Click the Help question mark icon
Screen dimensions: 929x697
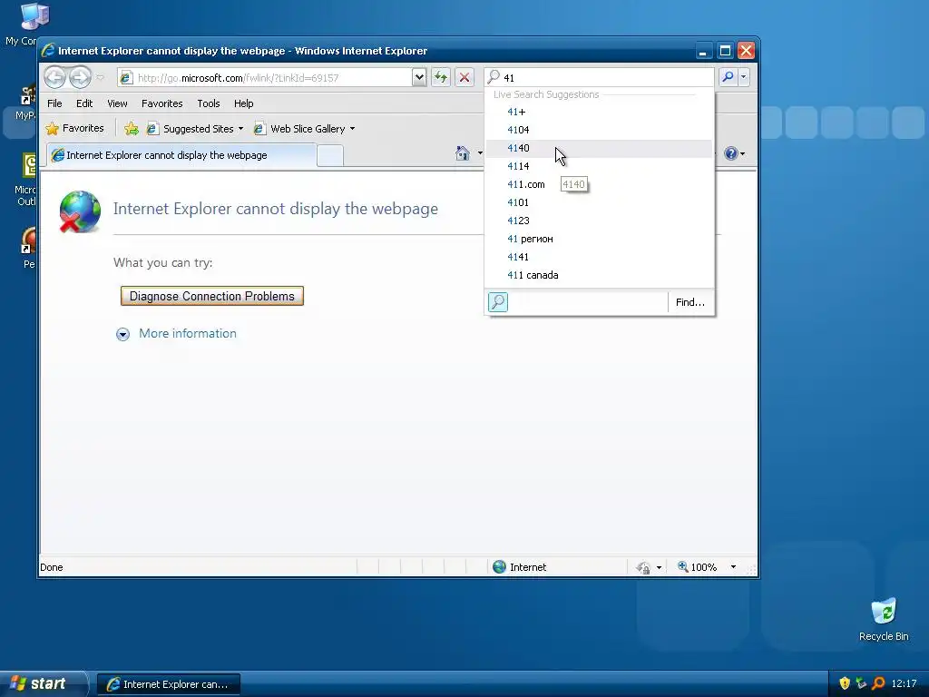731,154
